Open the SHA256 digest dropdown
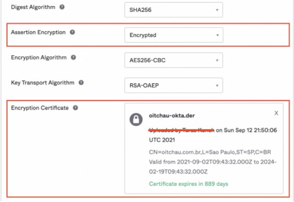This screenshot has width=294, height=202. (174, 10)
